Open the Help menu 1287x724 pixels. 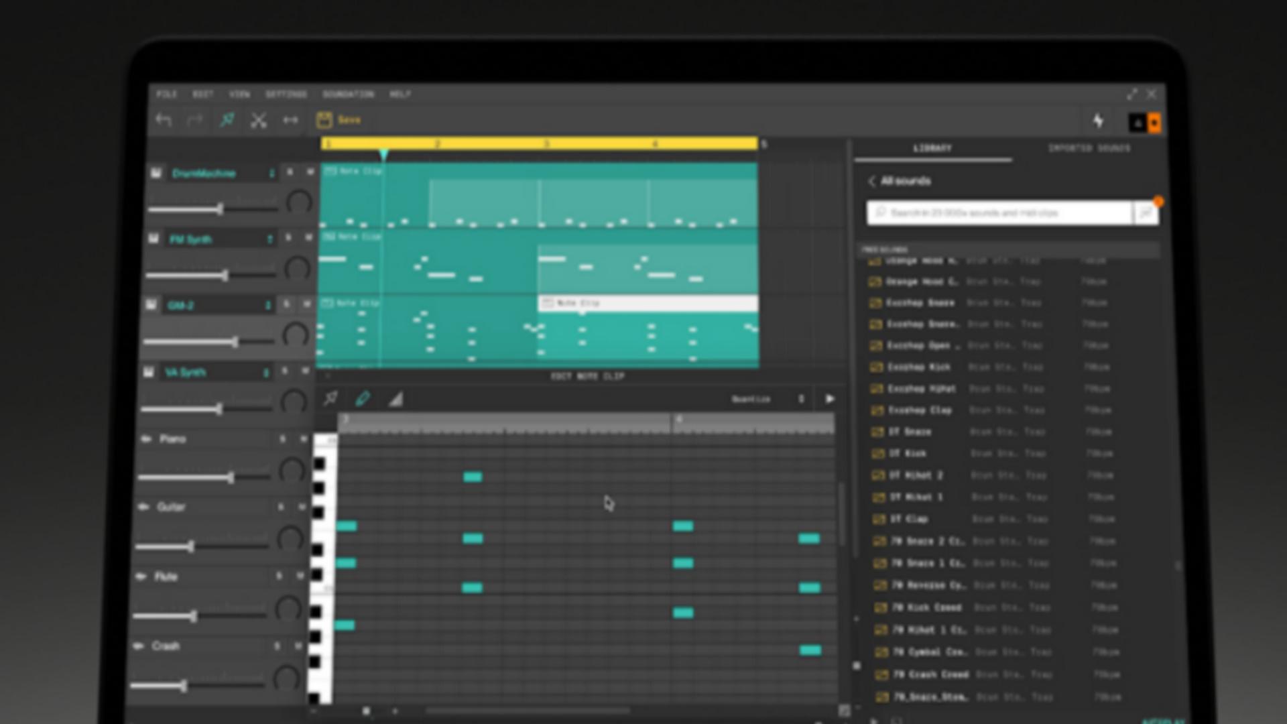coord(400,94)
